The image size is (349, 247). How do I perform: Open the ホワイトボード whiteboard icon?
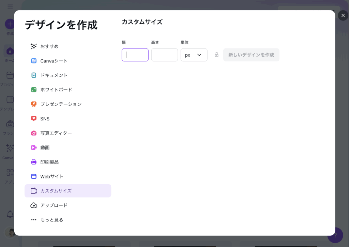coord(34,90)
